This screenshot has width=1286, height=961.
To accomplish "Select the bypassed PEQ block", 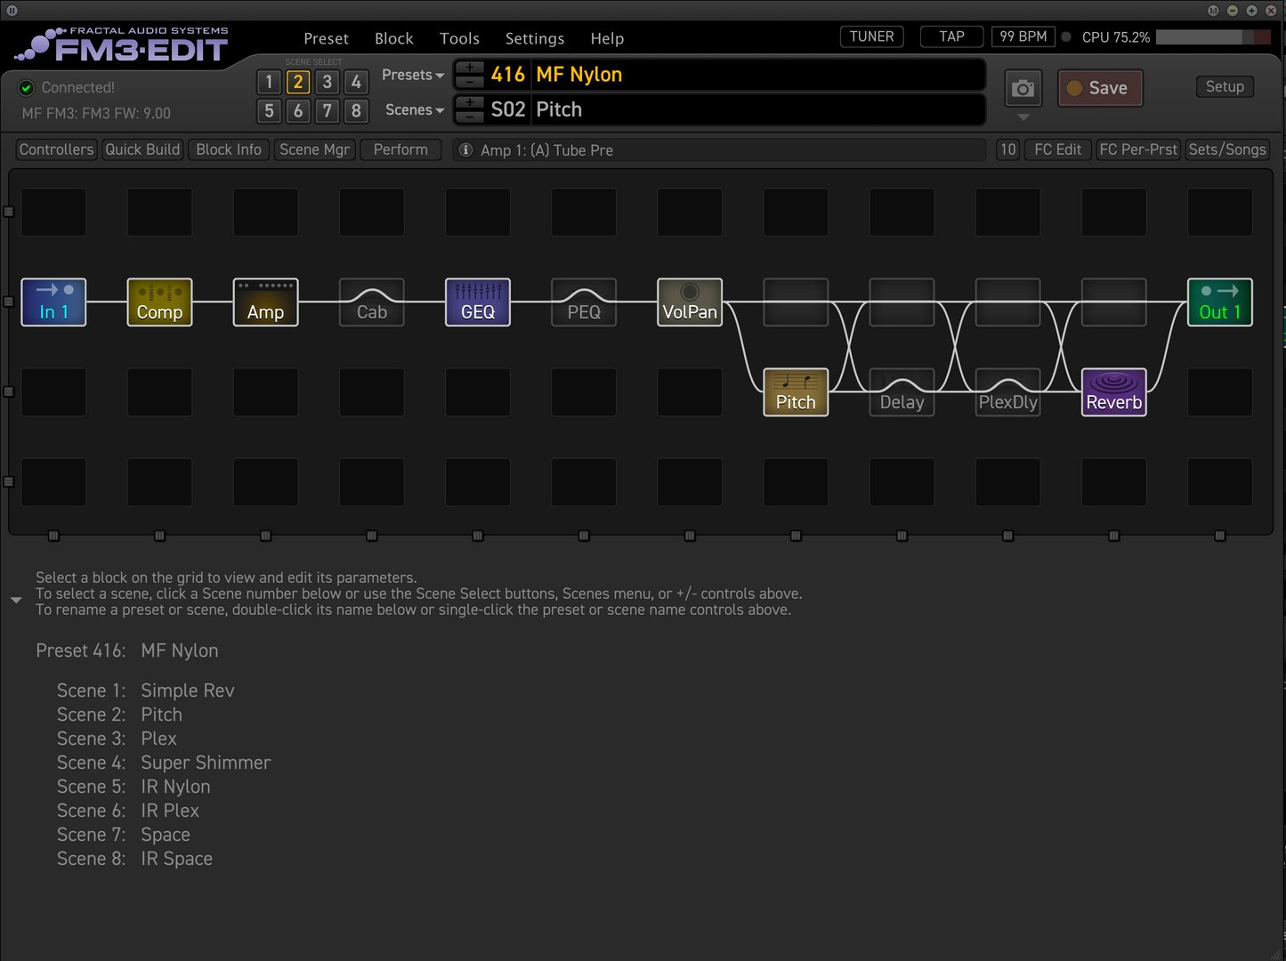I will [584, 303].
